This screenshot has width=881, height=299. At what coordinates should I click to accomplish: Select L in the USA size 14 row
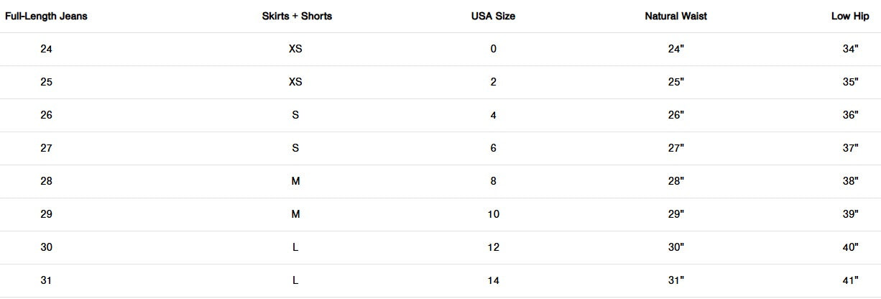point(295,280)
